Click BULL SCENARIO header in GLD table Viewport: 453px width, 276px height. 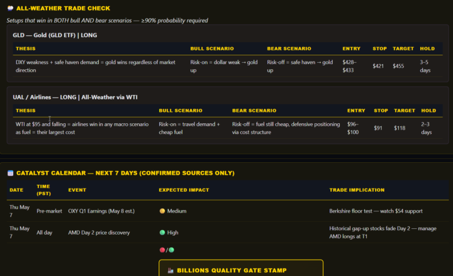pyautogui.click(x=212, y=48)
